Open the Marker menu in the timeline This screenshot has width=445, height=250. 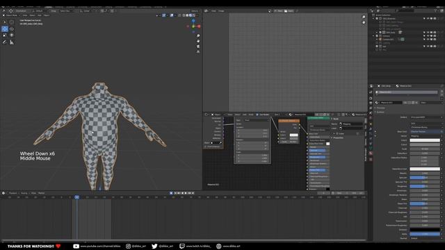(x=42, y=193)
